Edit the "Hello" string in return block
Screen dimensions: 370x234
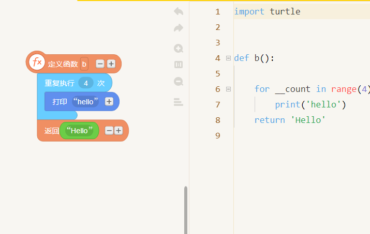tap(79, 131)
